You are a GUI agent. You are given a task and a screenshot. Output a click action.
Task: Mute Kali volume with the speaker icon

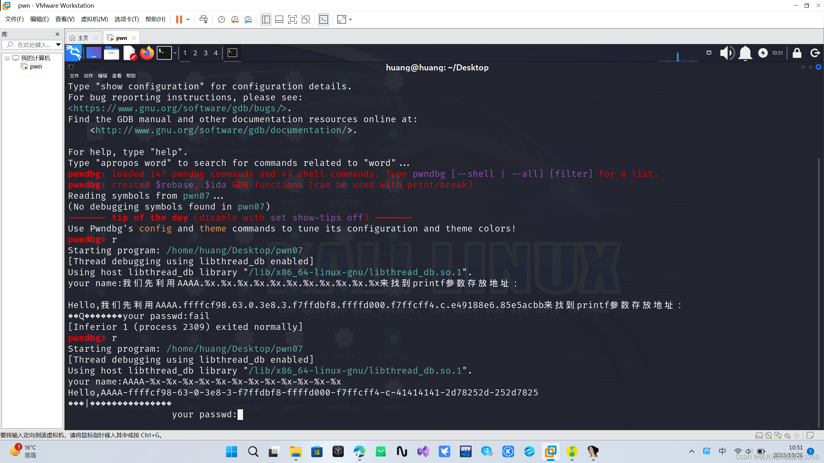pos(726,53)
